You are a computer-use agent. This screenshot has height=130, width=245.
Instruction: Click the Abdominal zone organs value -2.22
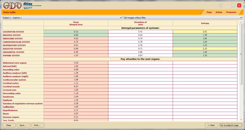point(76,63)
